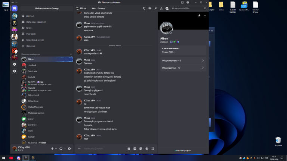
Task: Open the chat with Sanjar
Action: click(47, 137)
